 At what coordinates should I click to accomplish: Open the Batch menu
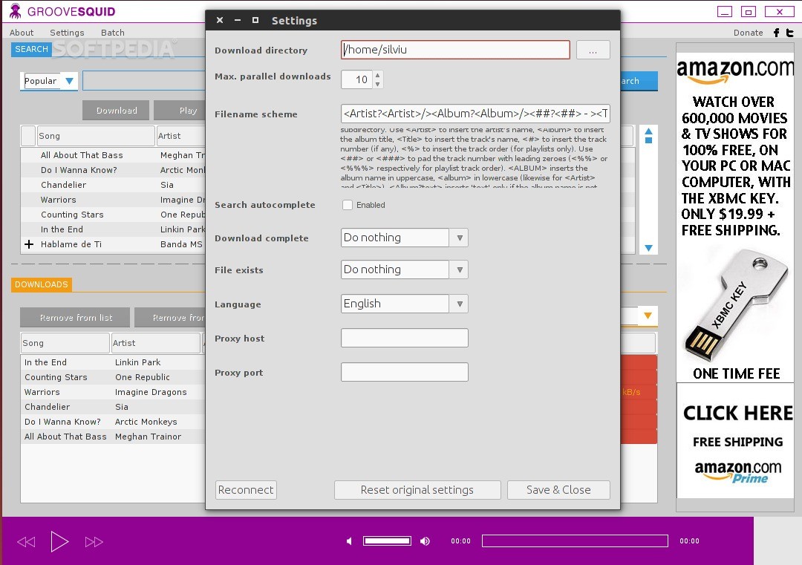[113, 33]
